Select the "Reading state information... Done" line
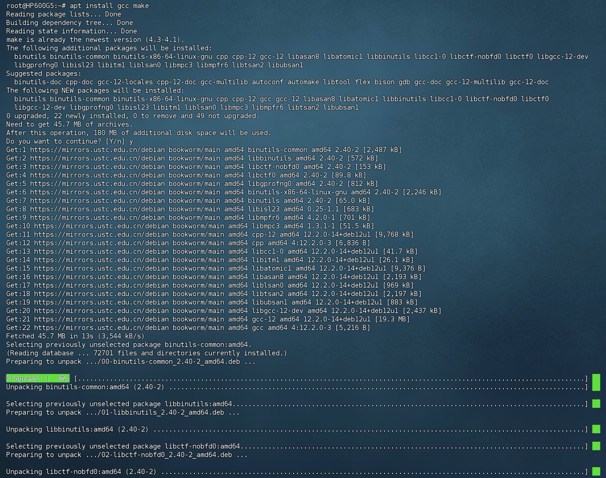606x478 pixels. [x=71, y=31]
